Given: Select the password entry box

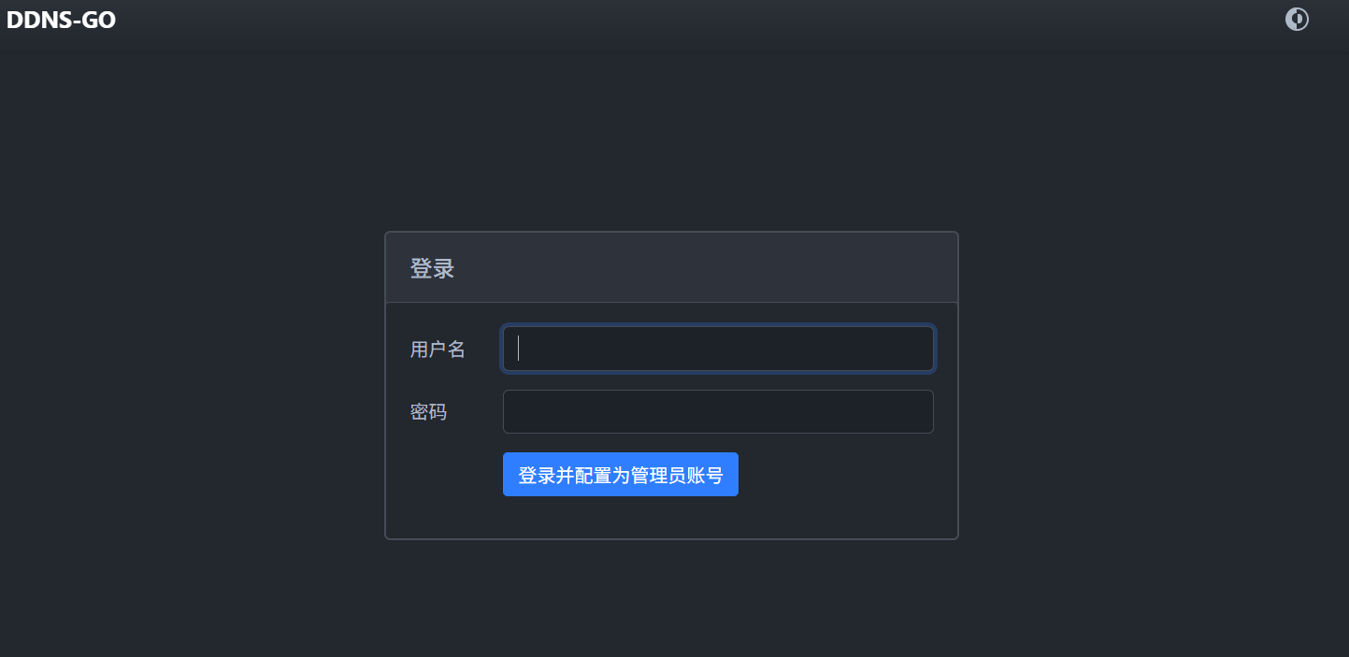Looking at the screenshot, I should tap(718, 412).
